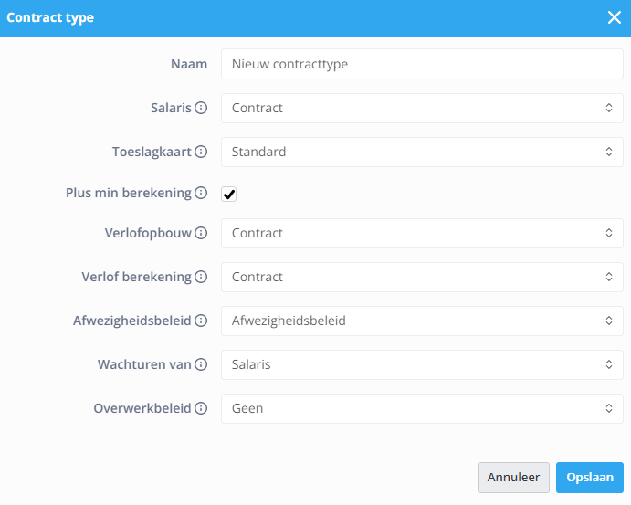Open Wachturen van dropdown showing Salaris
Image resolution: width=631 pixels, height=505 pixels.
tap(422, 365)
